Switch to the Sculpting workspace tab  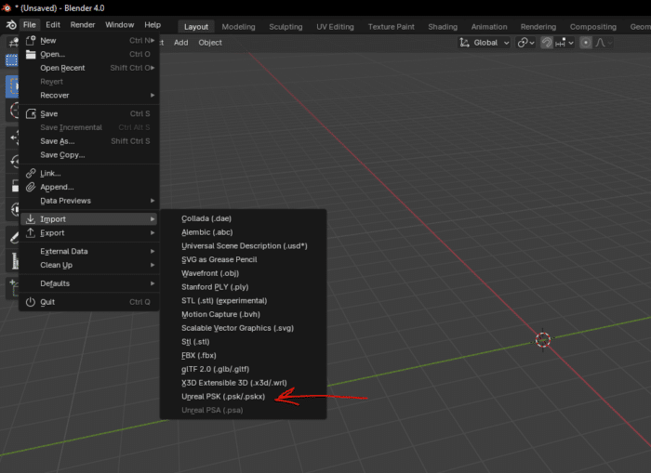286,27
